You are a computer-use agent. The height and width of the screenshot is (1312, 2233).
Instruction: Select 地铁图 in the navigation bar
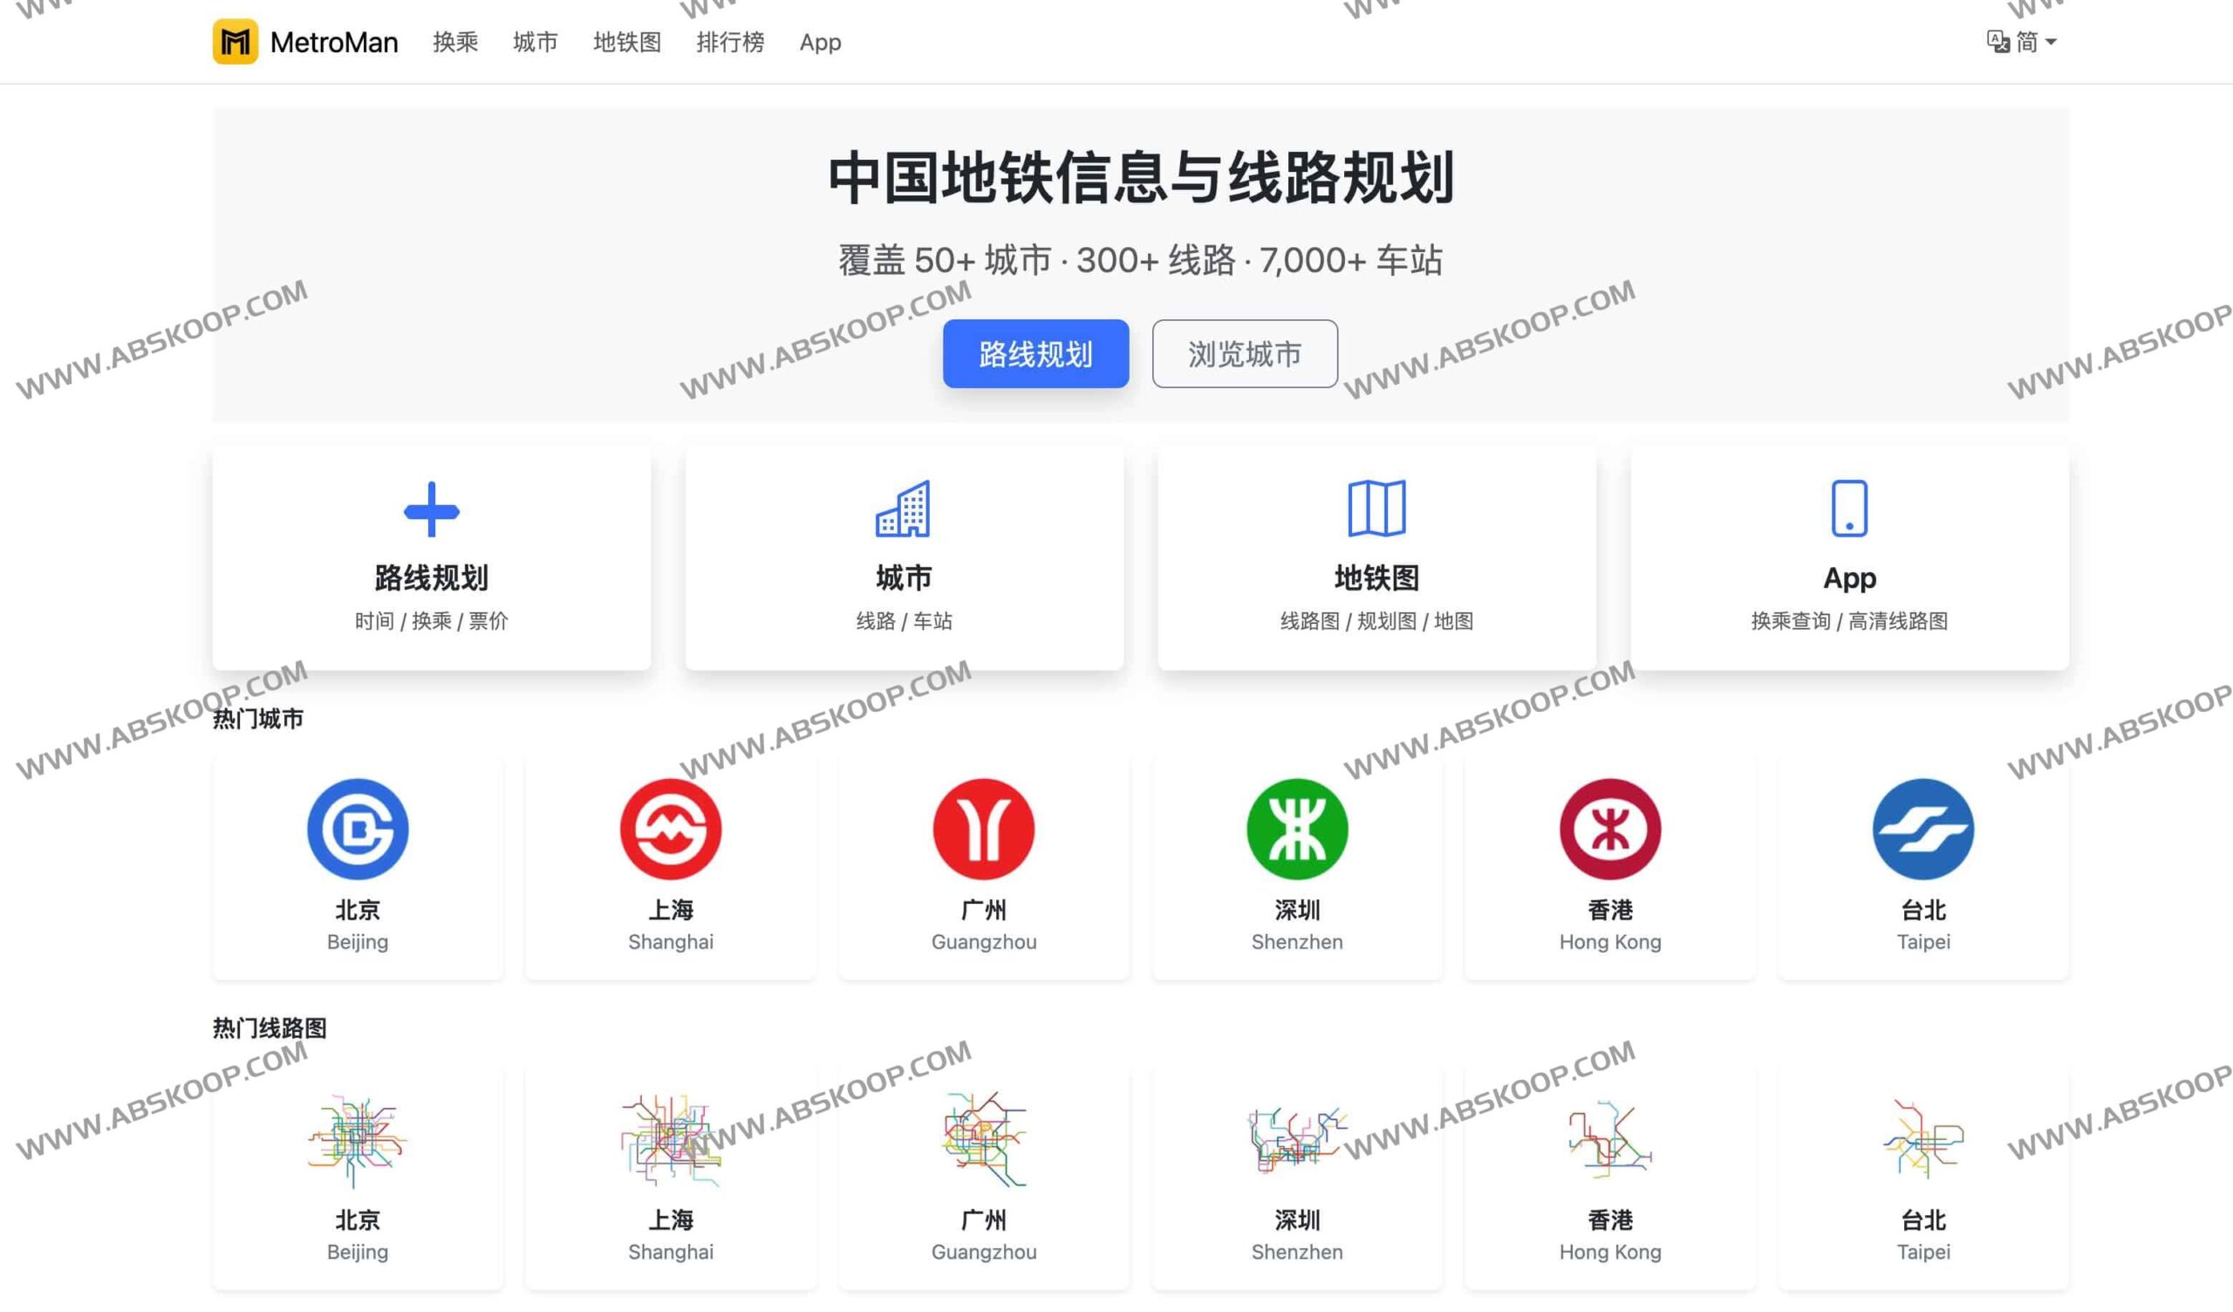tap(628, 42)
